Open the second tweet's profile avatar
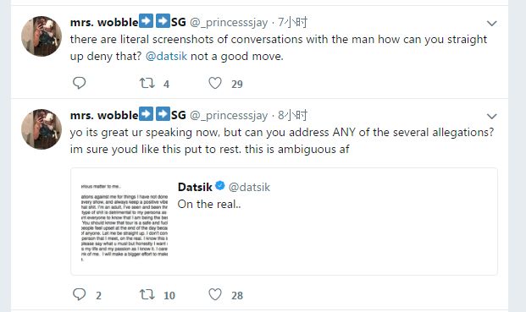526x312 pixels. (42, 129)
